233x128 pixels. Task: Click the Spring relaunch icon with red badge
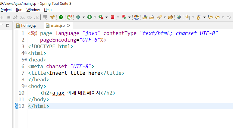point(69,17)
